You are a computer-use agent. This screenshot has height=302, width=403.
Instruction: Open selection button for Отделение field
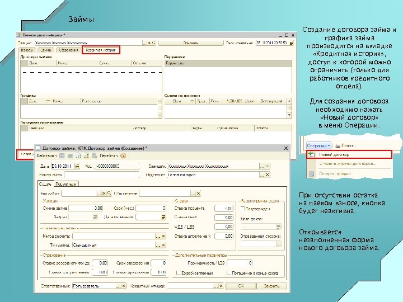262,175
